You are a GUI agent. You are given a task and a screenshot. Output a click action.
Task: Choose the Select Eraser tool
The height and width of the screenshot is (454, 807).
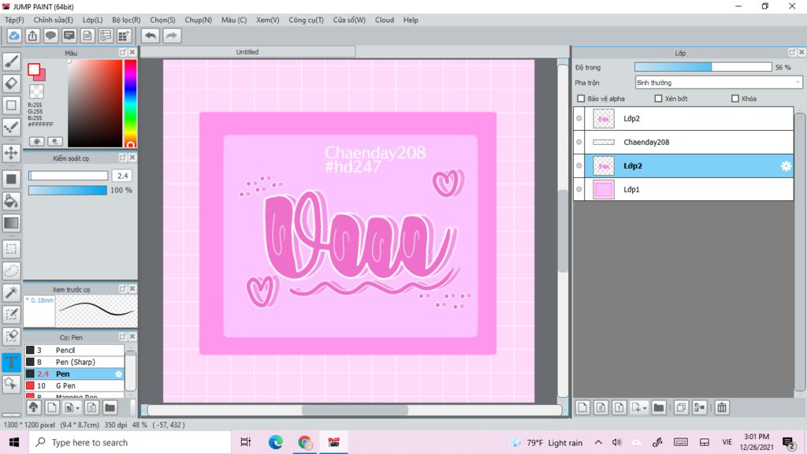[11, 336]
